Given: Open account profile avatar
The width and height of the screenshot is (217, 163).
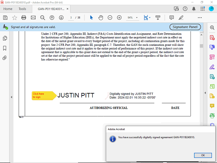Looking at the screenshot, I should (211, 9).
